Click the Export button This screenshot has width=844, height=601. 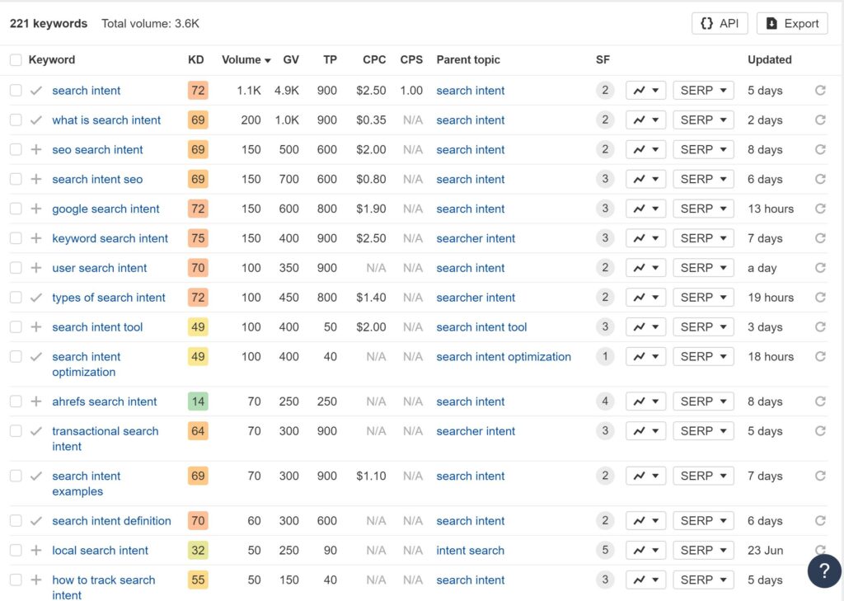pyautogui.click(x=790, y=23)
